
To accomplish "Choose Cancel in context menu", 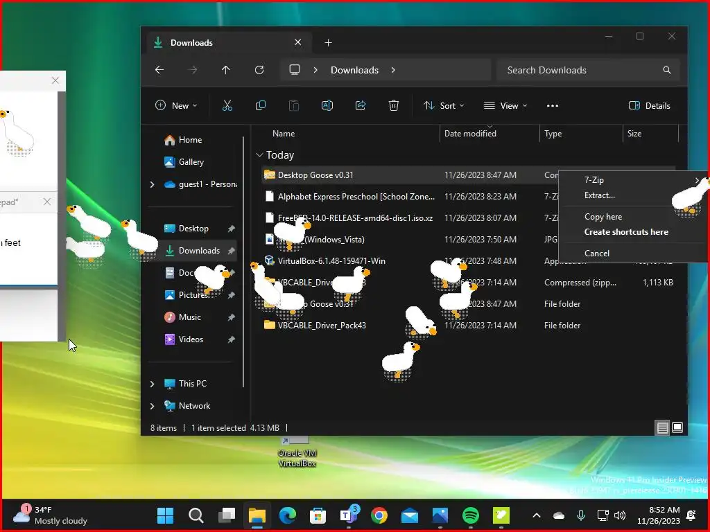I will click(x=633, y=254).
